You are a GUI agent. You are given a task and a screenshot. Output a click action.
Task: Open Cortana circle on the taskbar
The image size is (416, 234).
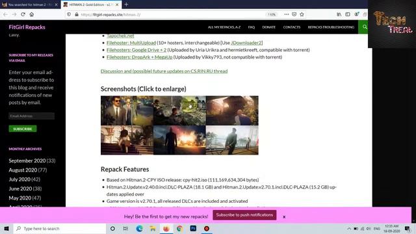point(112,228)
